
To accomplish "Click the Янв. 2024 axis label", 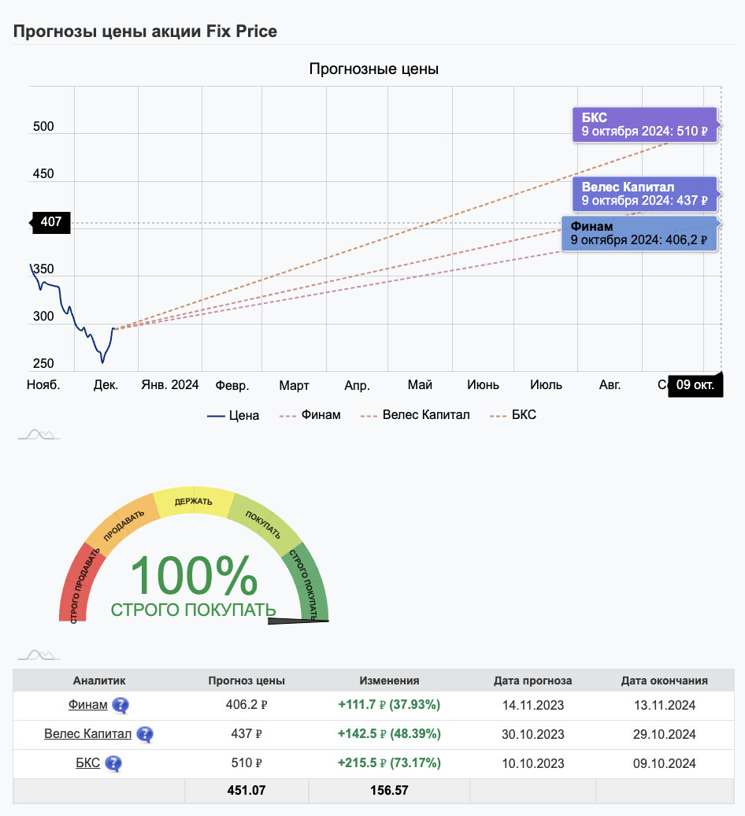I will [x=170, y=385].
